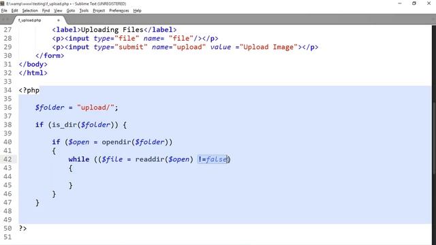Click the $file variable on line 42
The image size is (436, 245).
click(x=112, y=159)
